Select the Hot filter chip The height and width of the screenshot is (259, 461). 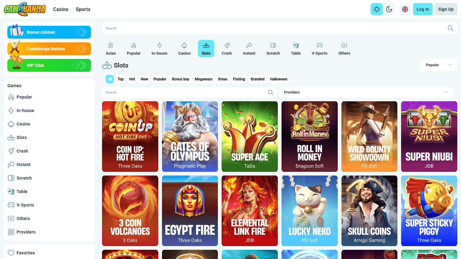[132, 79]
